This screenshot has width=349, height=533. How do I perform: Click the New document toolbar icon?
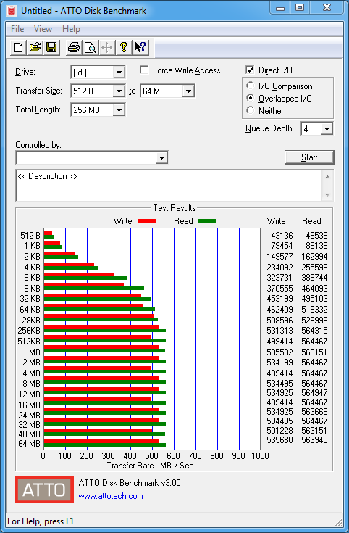pos(18,47)
